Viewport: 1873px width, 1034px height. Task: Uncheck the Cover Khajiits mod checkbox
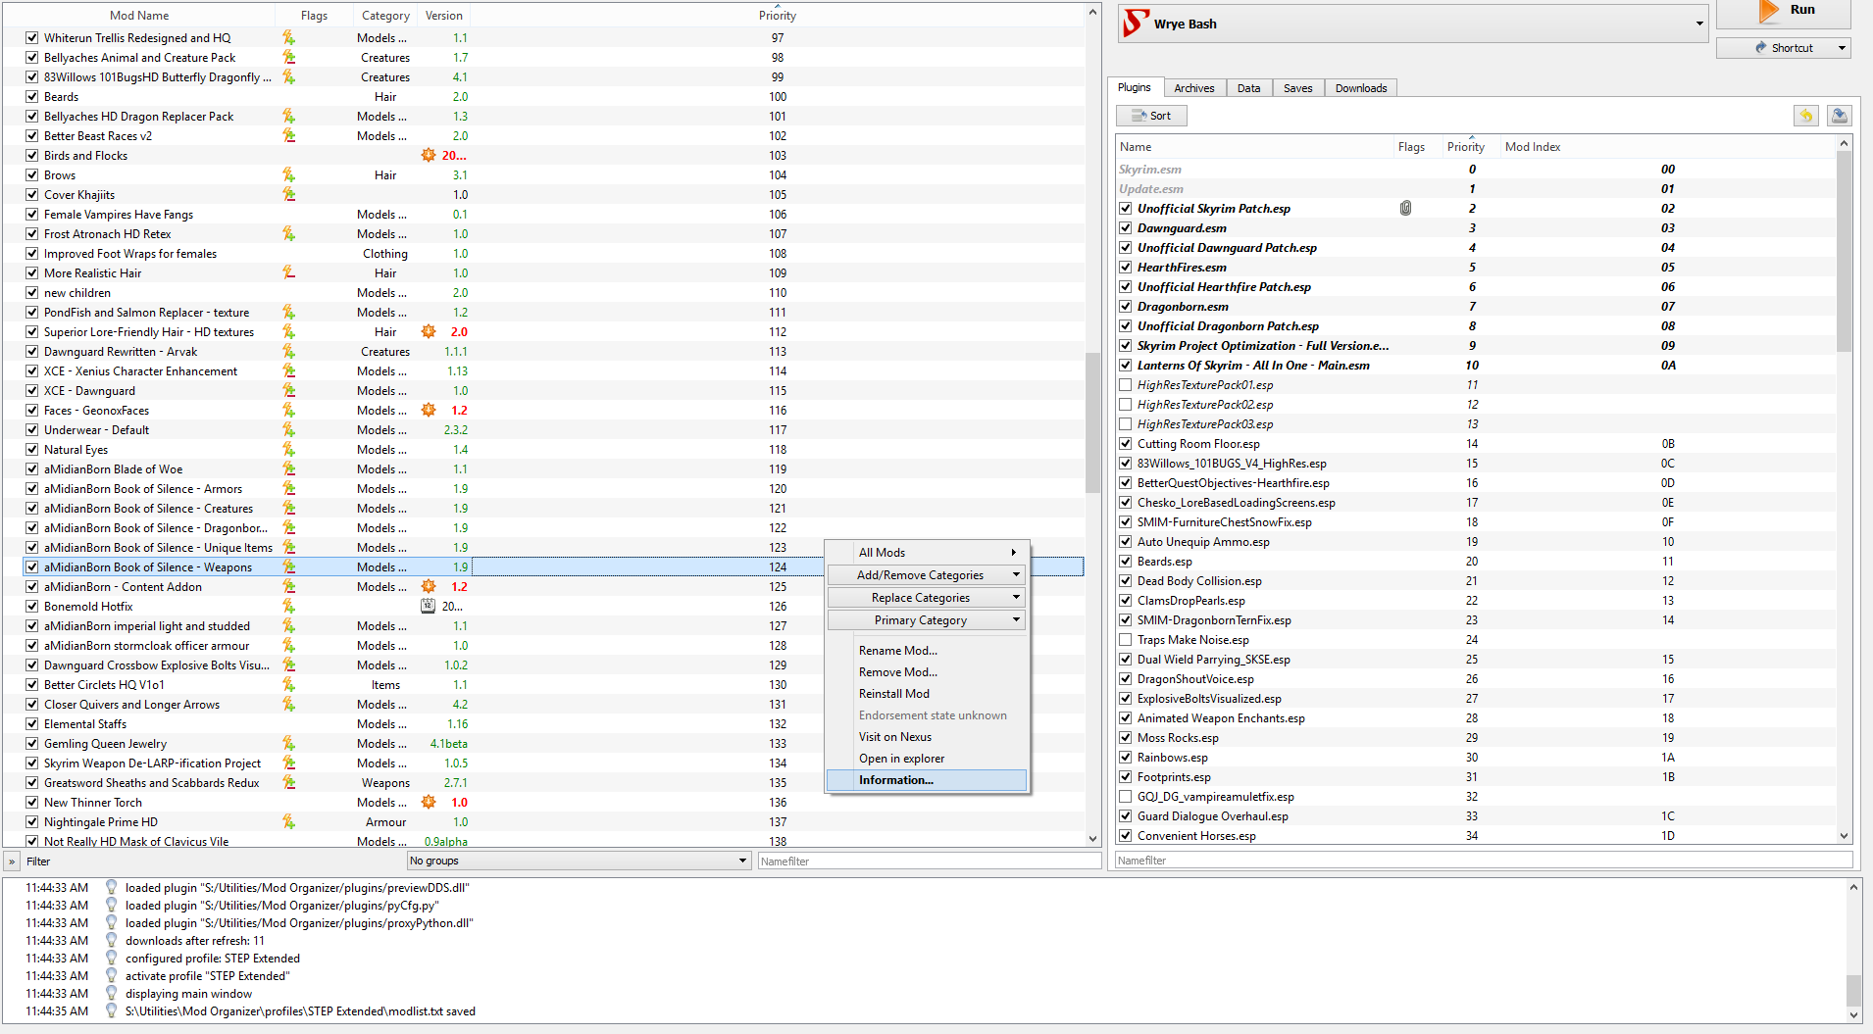32,194
